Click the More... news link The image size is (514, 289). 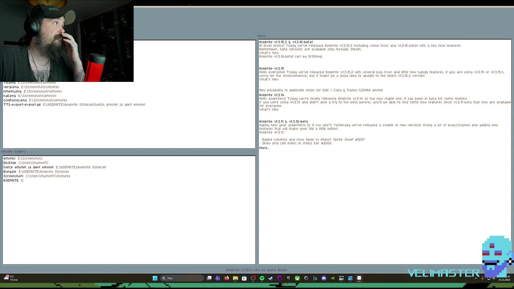(264, 148)
